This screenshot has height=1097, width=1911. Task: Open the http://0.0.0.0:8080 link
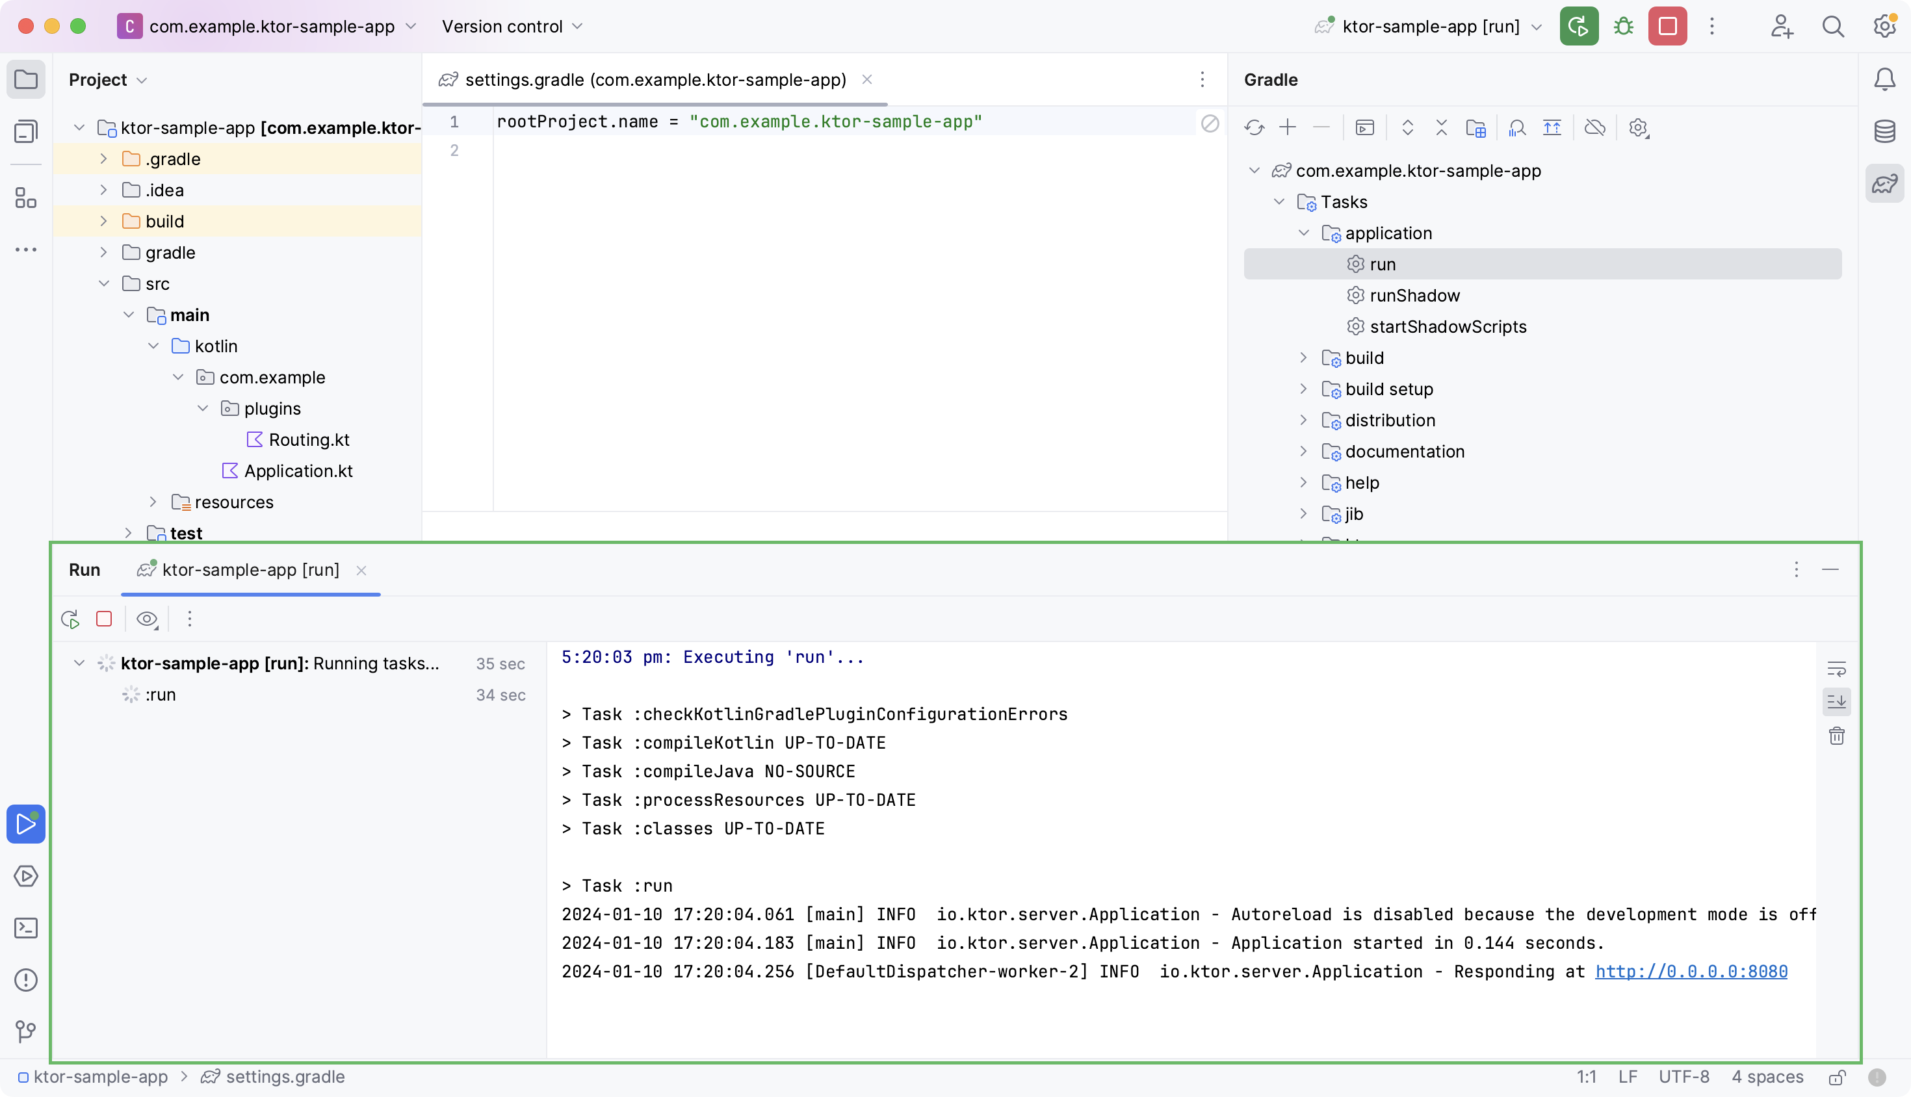1691,972
